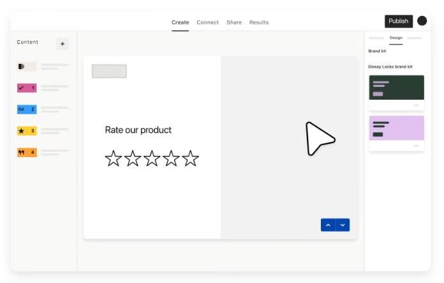The width and height of the screenshot is (444, 283).
Task: Select the Design tab in right panel
Action: [x=396, y=38]
